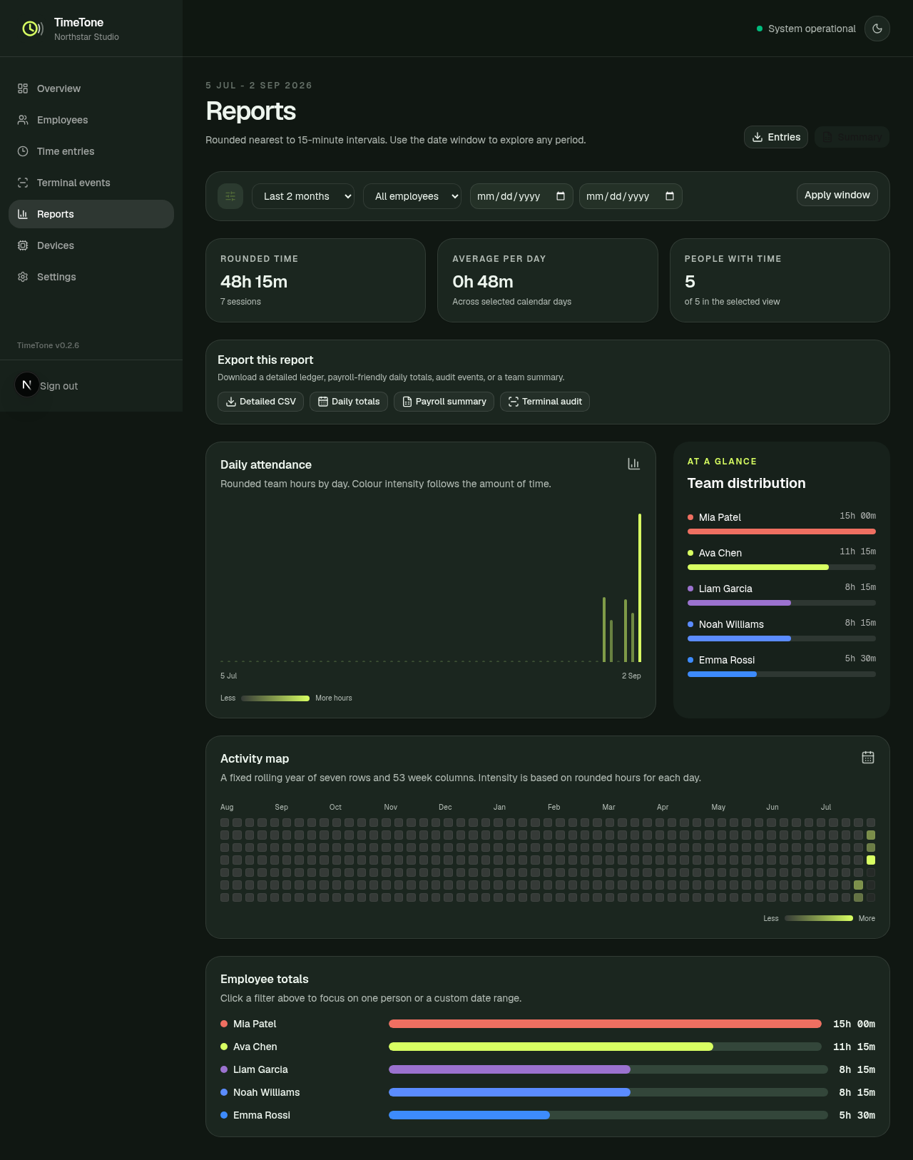The image size is (913, 1160).
Task: Click the TimeTone v0.2.6 version label
Action: click(48, 345)
